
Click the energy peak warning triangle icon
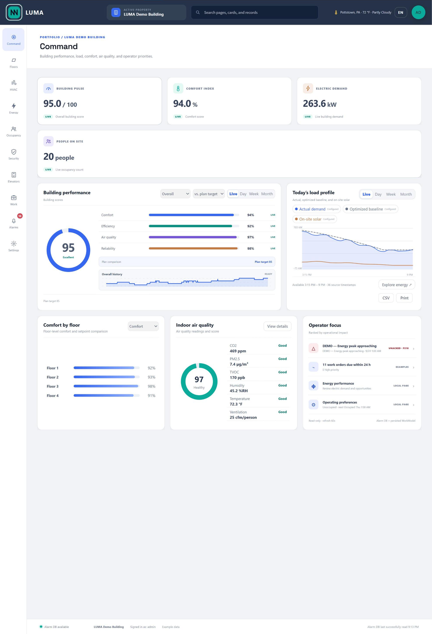pyautogui.click(x=314, y=349)
